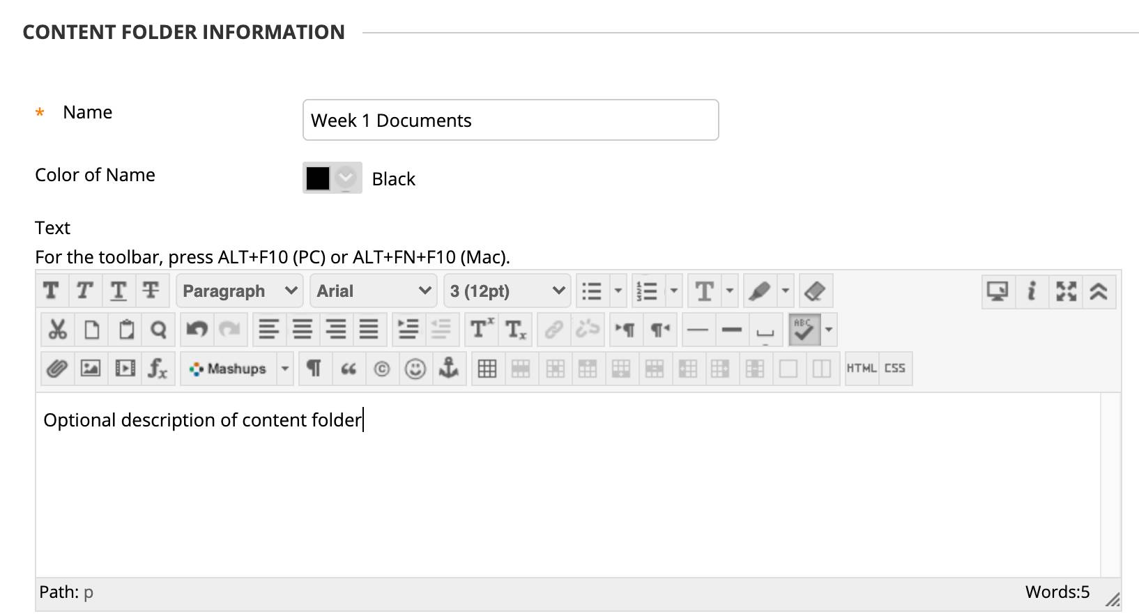Attach a file with the paperclip icon
The width and height of the screenshot is (1139, 616).
pyautogui.click(x=56, y=368)
